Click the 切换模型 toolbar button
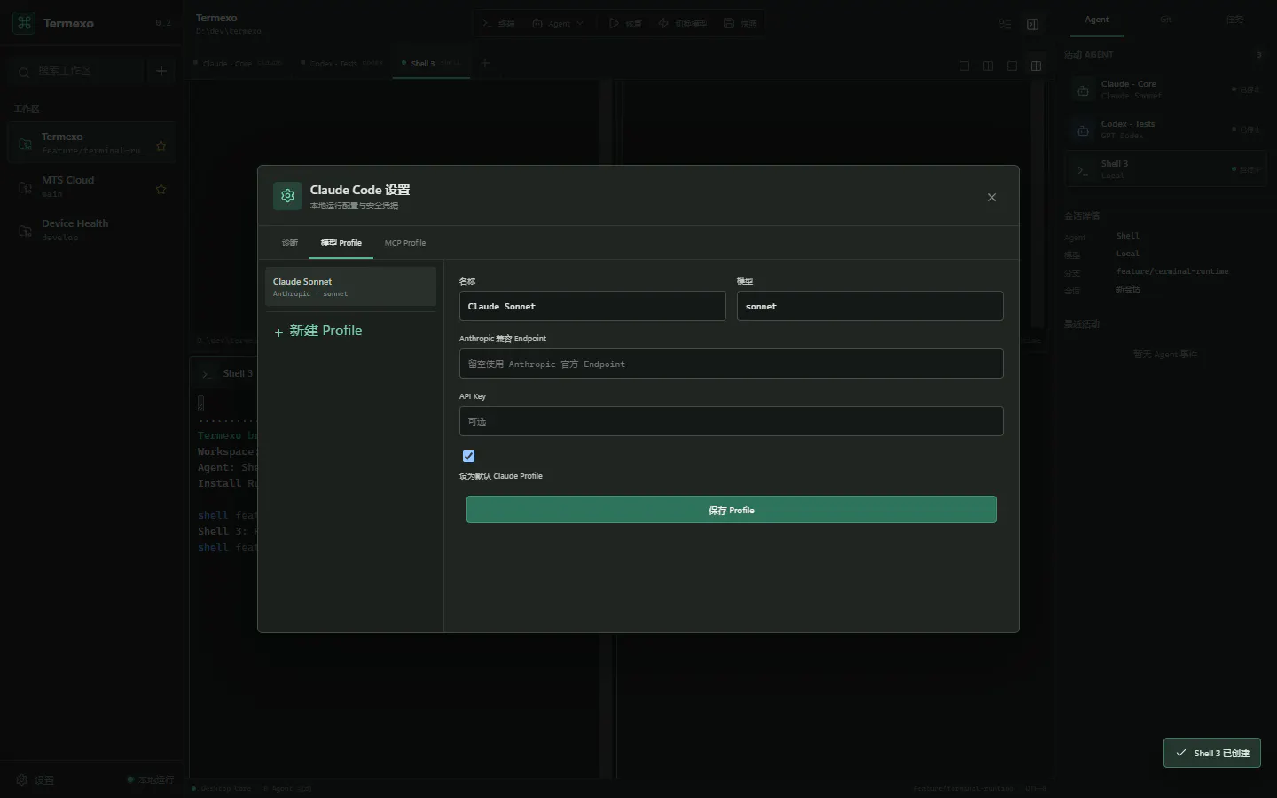This screenshot has width=1277, height=798. [682, 23]
